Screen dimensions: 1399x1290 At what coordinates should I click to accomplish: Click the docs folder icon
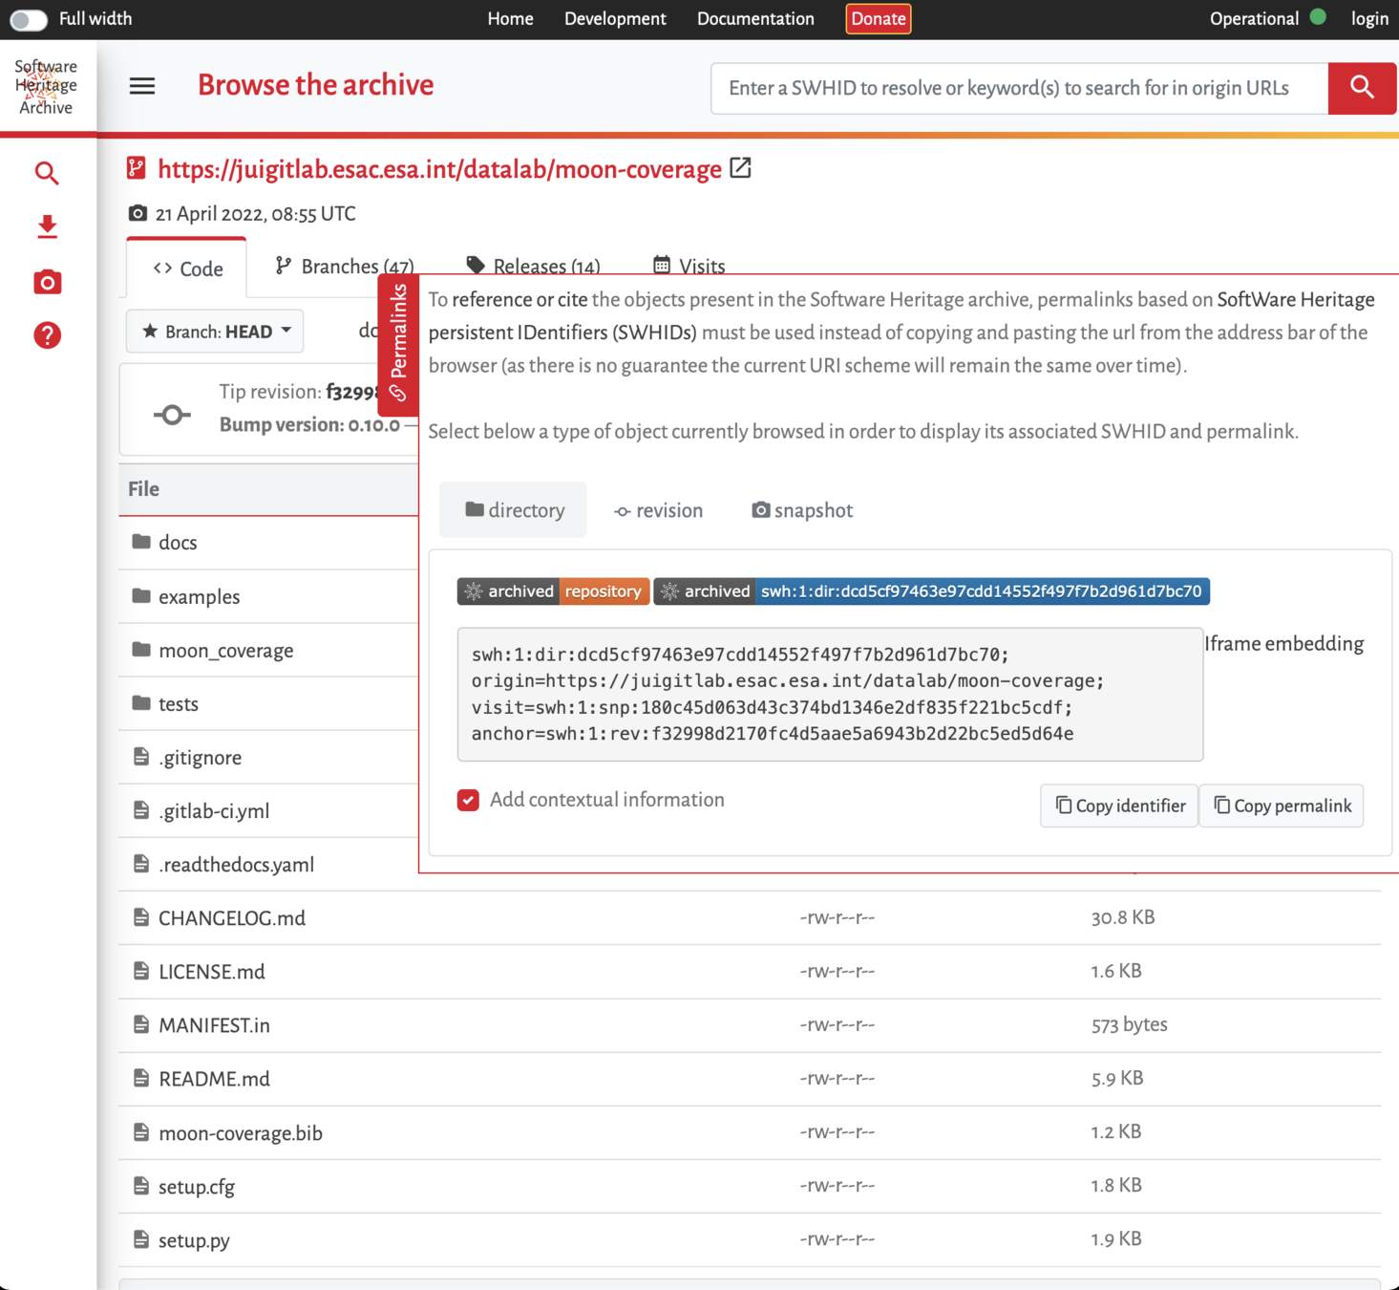[141, 542]
